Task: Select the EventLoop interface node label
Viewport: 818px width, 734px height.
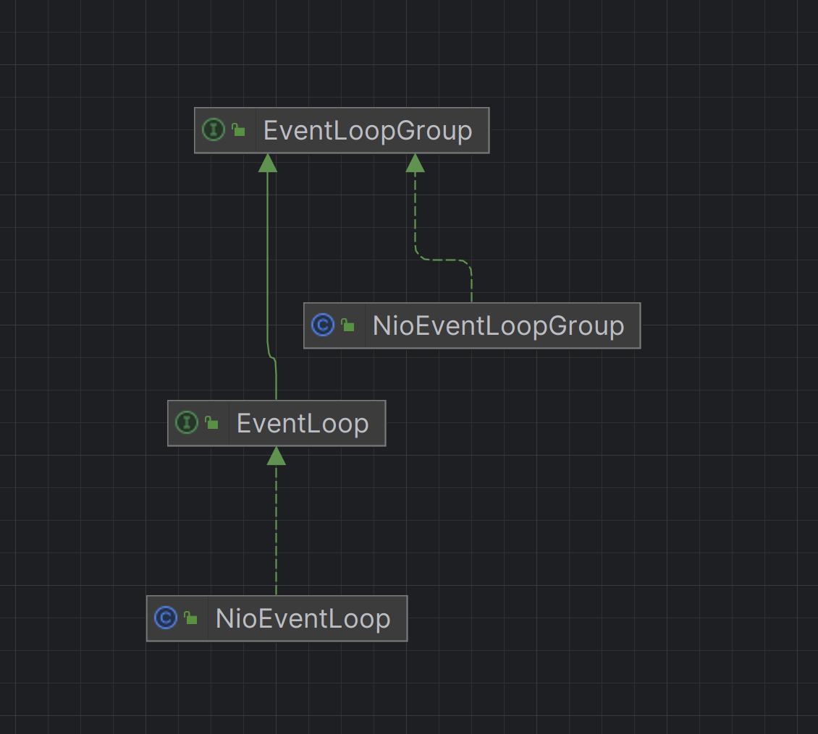Action: pos(303,423)
